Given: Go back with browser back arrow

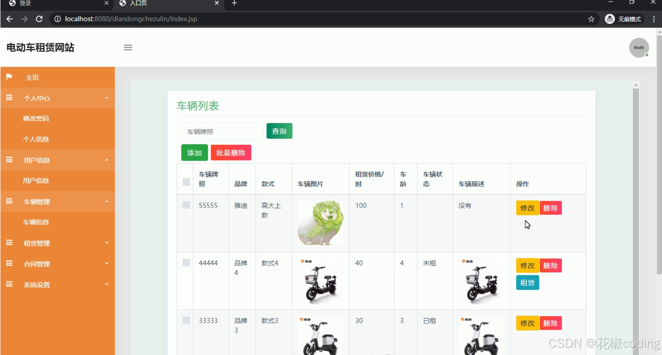Looking at the screenshot, I should (x=10, y=19).
